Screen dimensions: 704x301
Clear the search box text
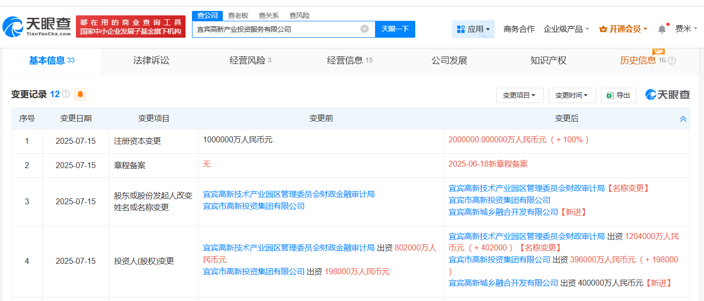[365, 29]
